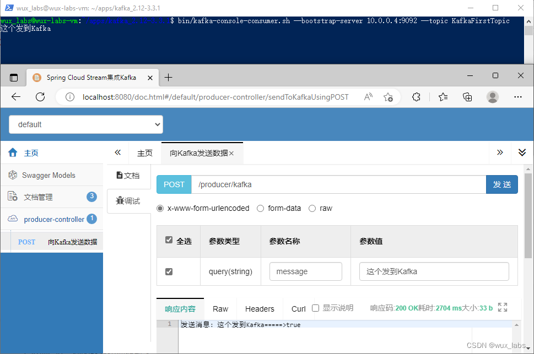Viewport: 534px width, 354px height.
Task: Click the query(string) cell
Action: (x=230, y=271)
